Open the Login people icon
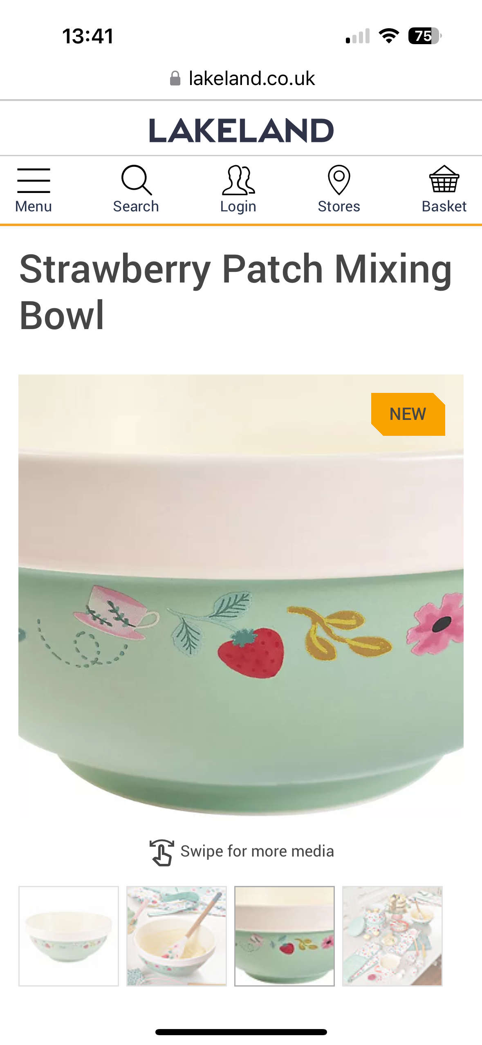The height and width of the screenshot is (1045, 482). coord(238,180)
